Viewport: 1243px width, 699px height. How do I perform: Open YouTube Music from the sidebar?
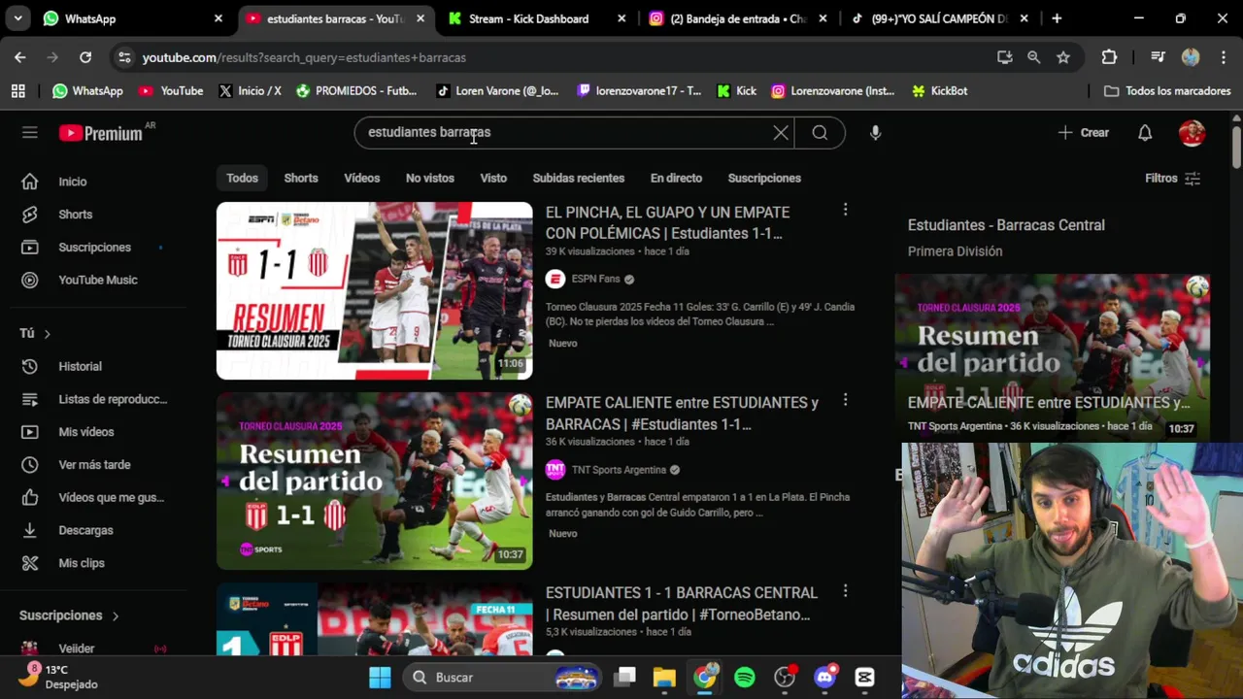pos(95,280)
